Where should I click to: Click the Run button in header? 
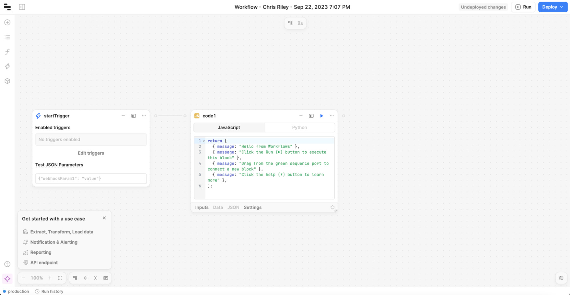[x=523, y=7]
